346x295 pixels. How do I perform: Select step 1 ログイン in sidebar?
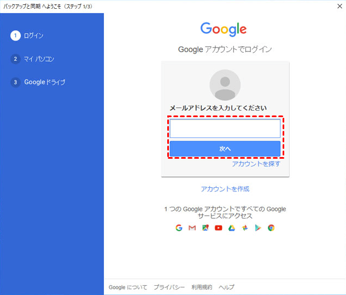[x=27, y=36]
